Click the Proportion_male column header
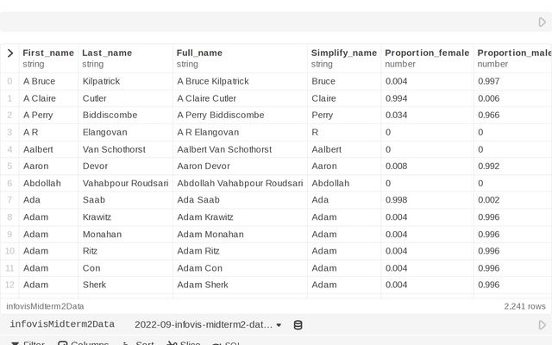This screenshot has height=345, width=552. 514,53
